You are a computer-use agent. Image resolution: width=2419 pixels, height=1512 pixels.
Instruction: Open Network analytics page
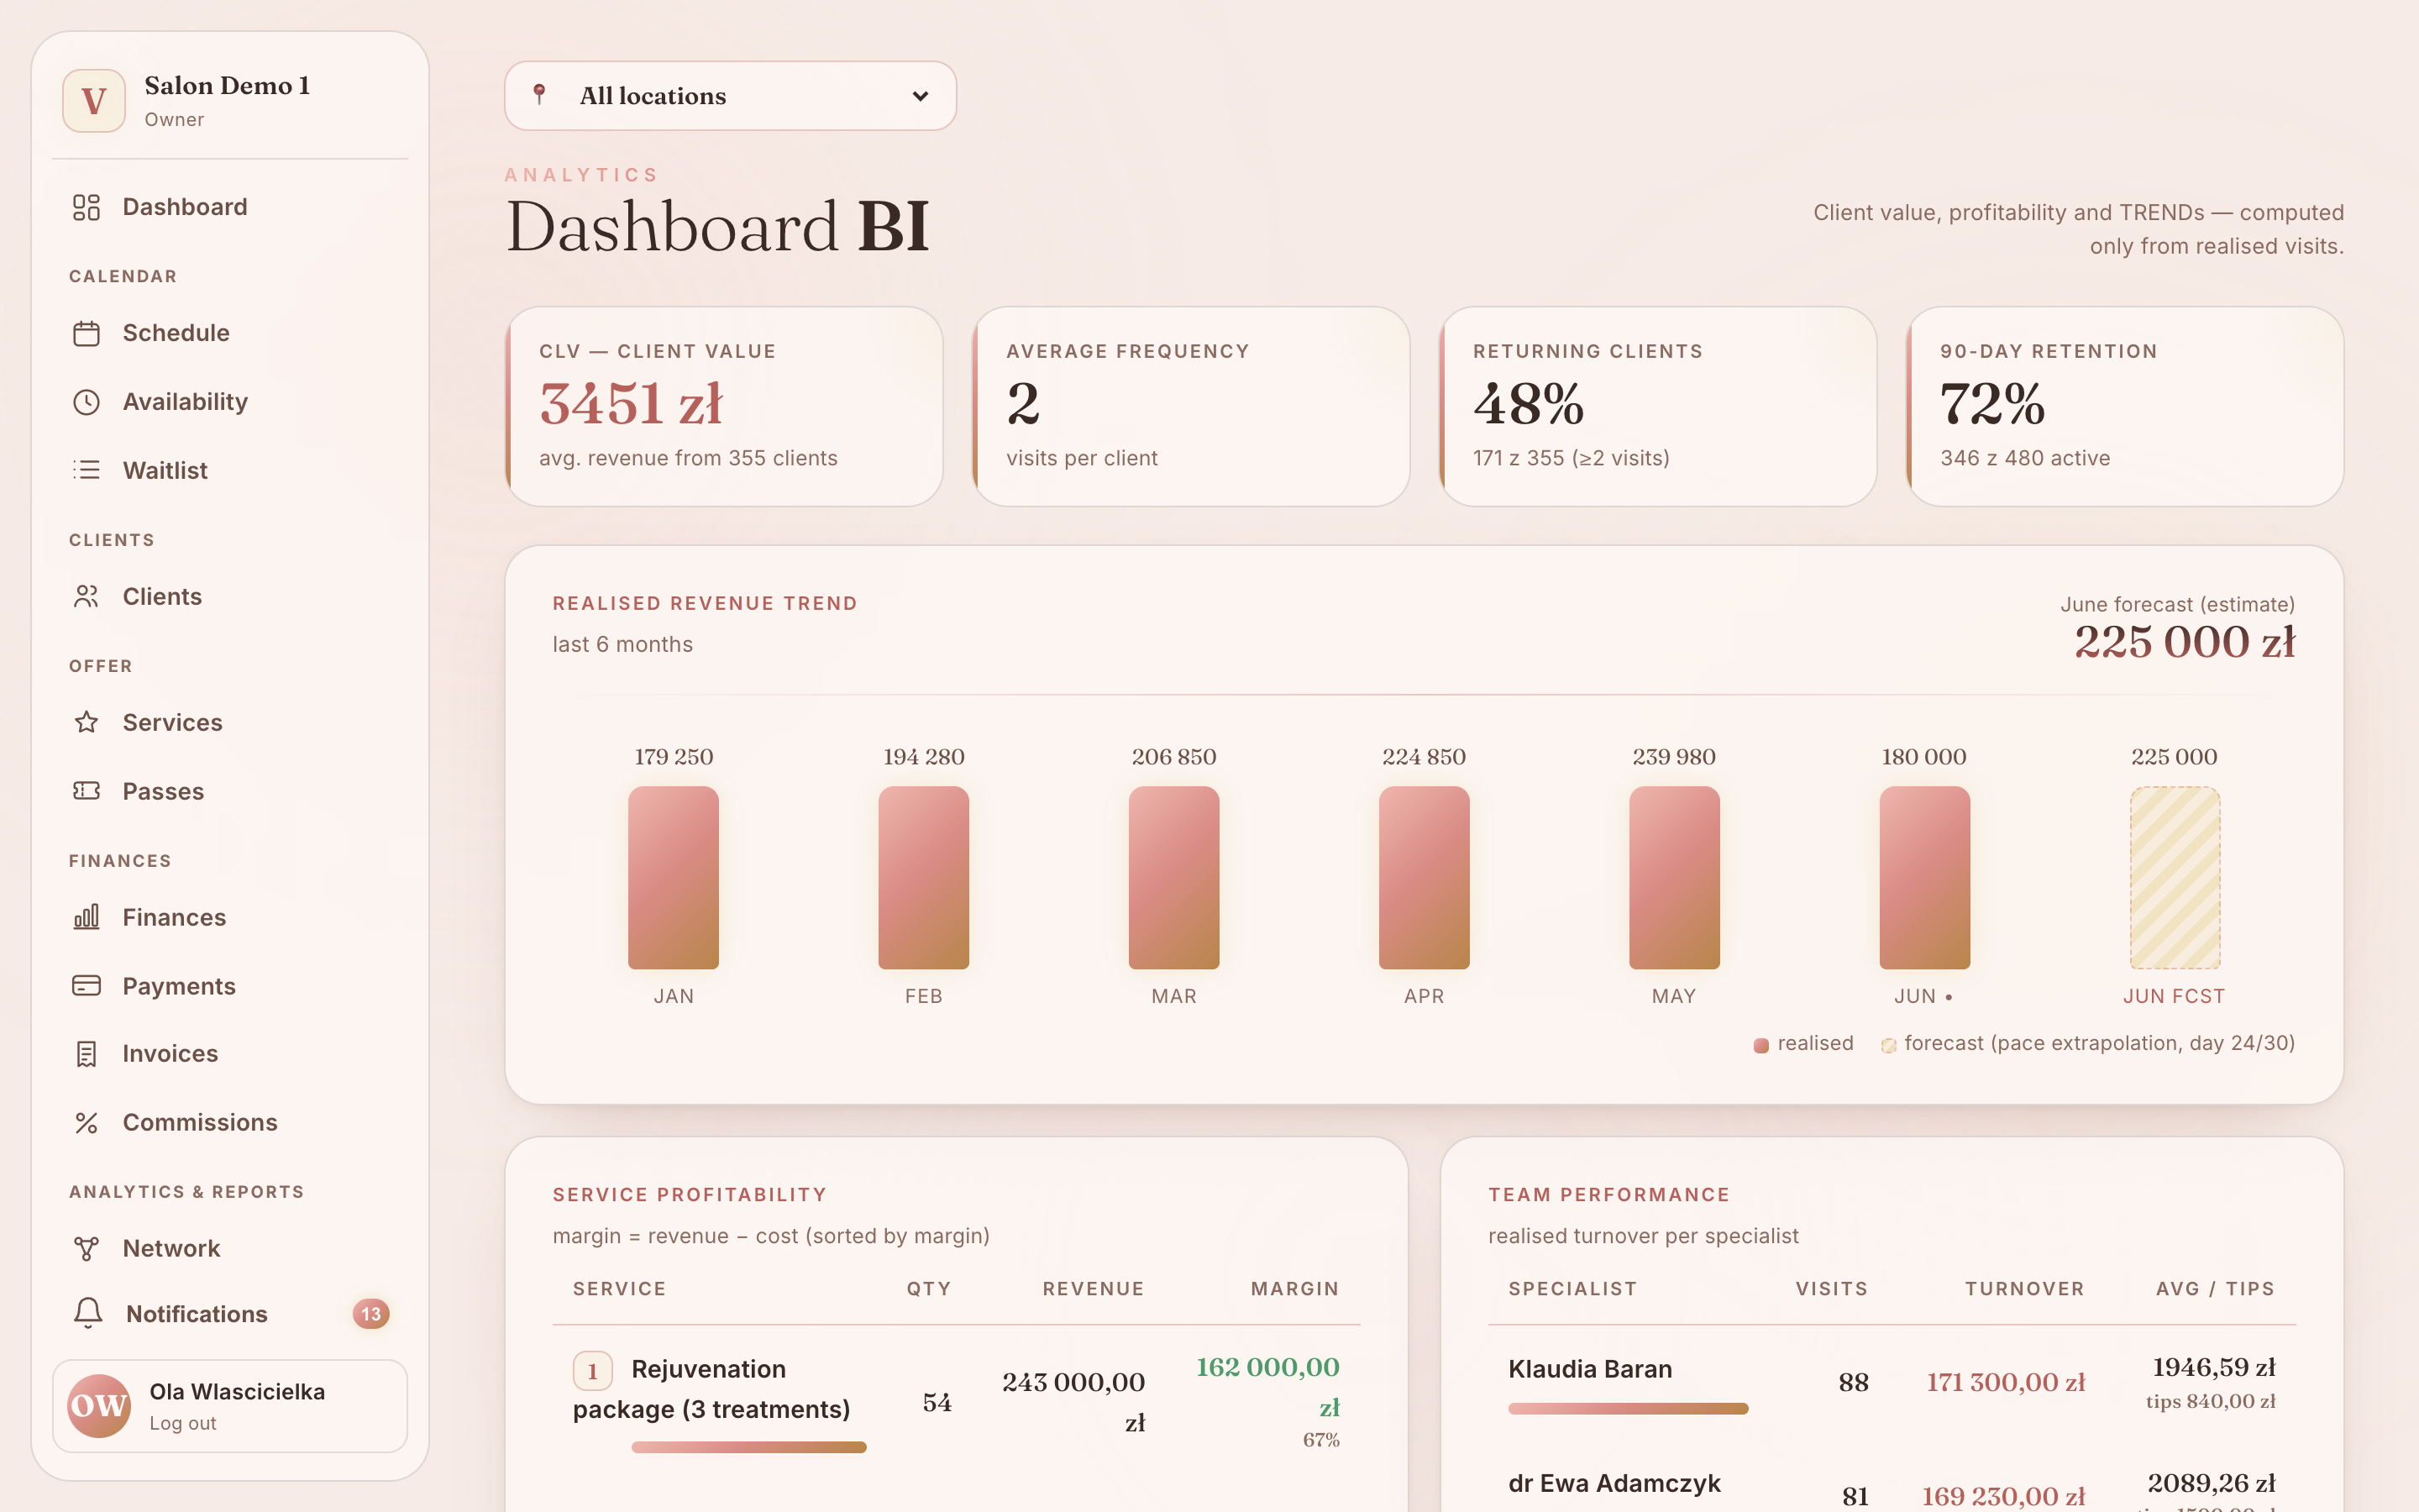(230, 1248)
